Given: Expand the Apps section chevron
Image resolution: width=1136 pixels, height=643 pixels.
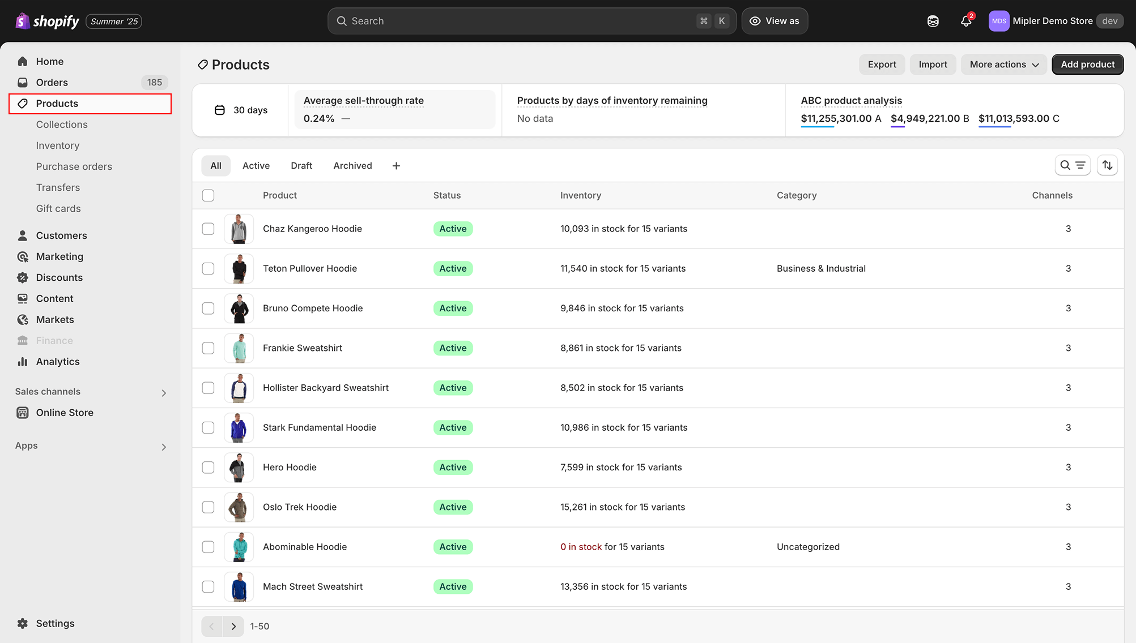Looking at the screenshot, I should click(164, 447).
